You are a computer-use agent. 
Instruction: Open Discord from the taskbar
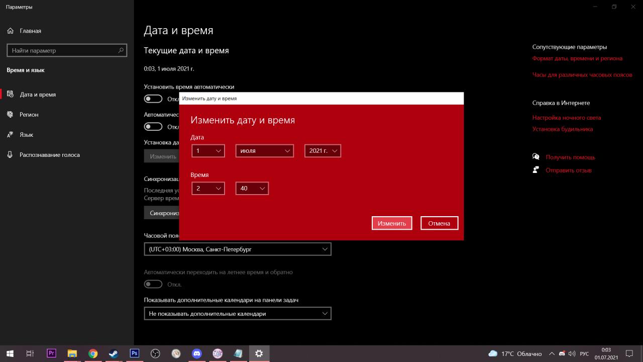196,353
